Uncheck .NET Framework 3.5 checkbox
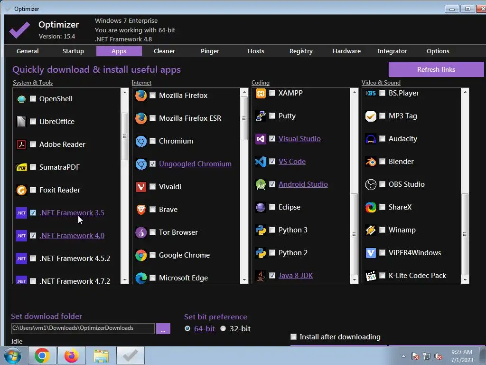486x365 pixels. pos(33,212)
